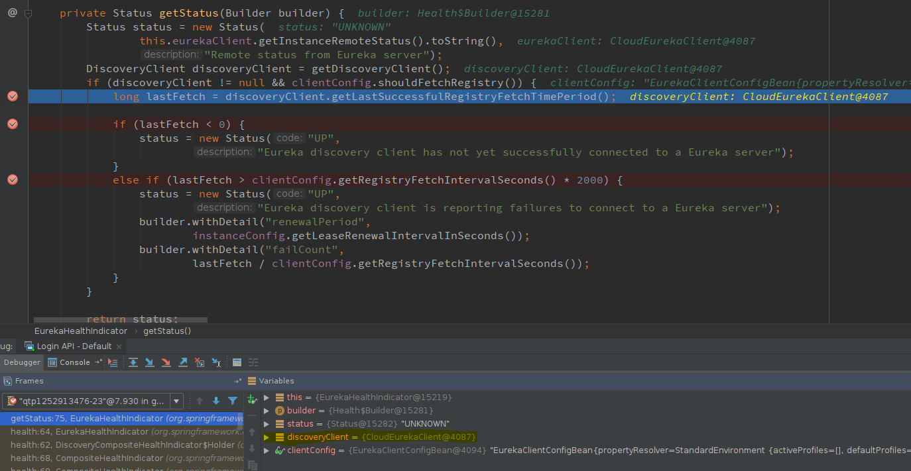Open the Evaluate Expression calculator icon
911x471 pixels.
pos(237,362)
